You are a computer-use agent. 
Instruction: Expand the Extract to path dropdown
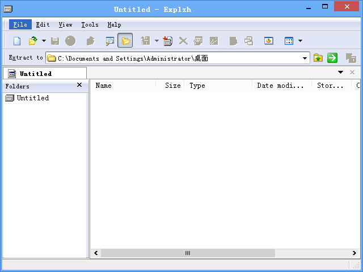click(x=305, y=58)
